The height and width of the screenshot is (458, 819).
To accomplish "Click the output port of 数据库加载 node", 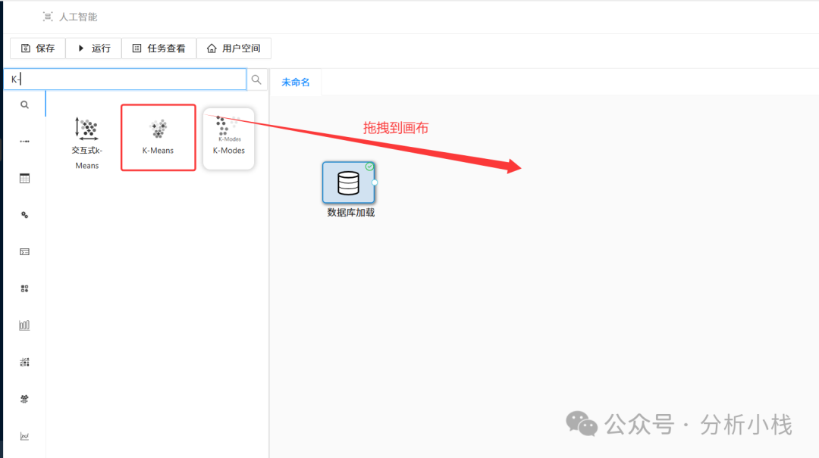I will (x=375, y=182).
